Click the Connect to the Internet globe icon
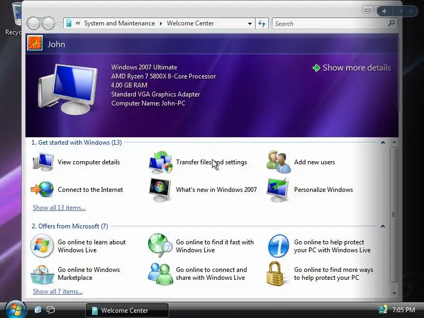 (x=42, y=189)
